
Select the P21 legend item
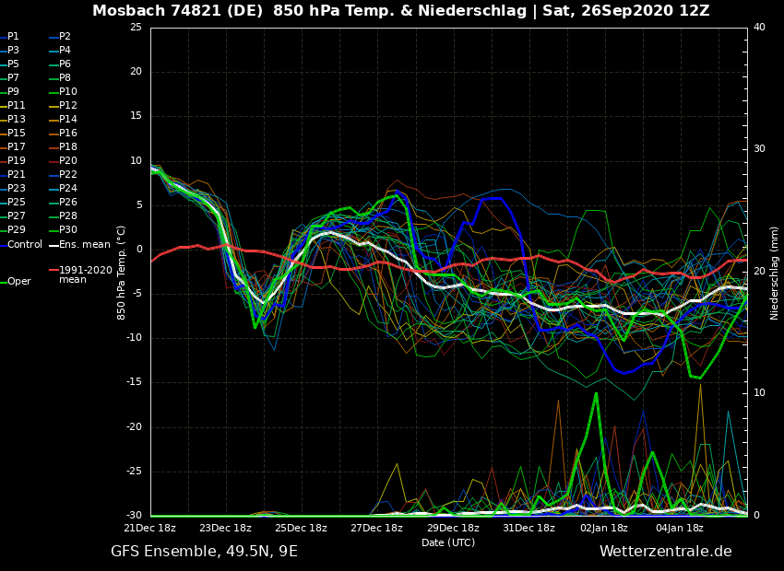(x=17, y=175)
